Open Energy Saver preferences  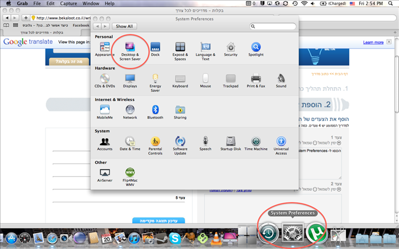(x=155, y=82)
